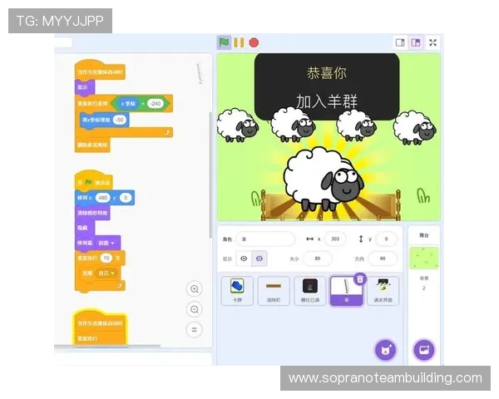Edit the sprite x value 303
This screenshot has height=399, width=499.
(335, 239)
